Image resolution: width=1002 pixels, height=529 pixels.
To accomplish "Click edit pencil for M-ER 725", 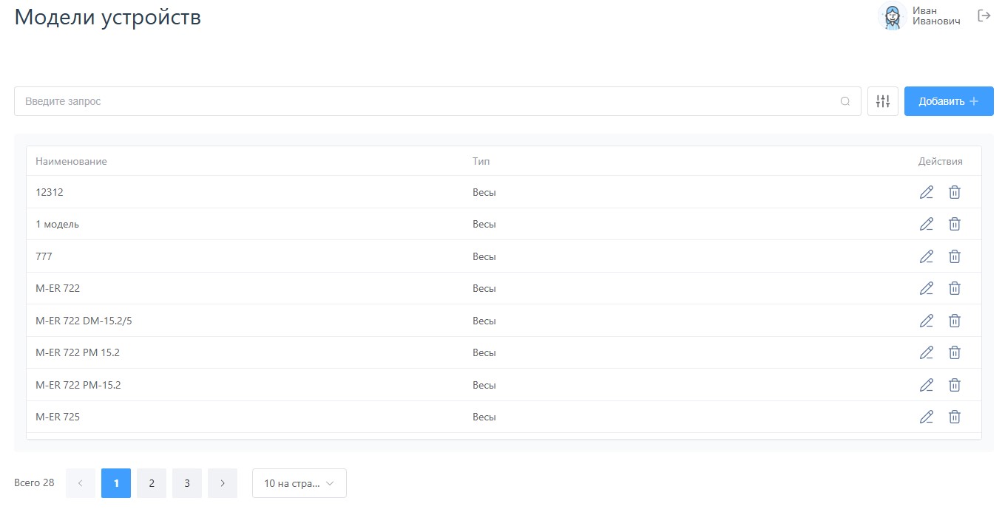I will click(x=926, y=417).
